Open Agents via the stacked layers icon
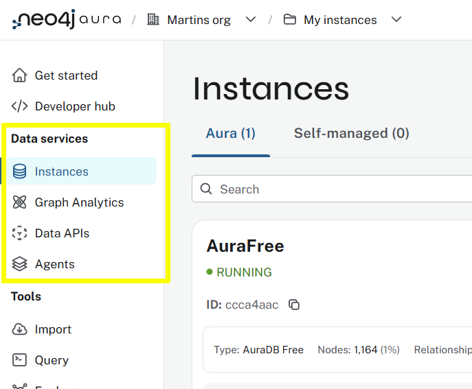The width and height of the screenshot is (472, 389). 20,264
